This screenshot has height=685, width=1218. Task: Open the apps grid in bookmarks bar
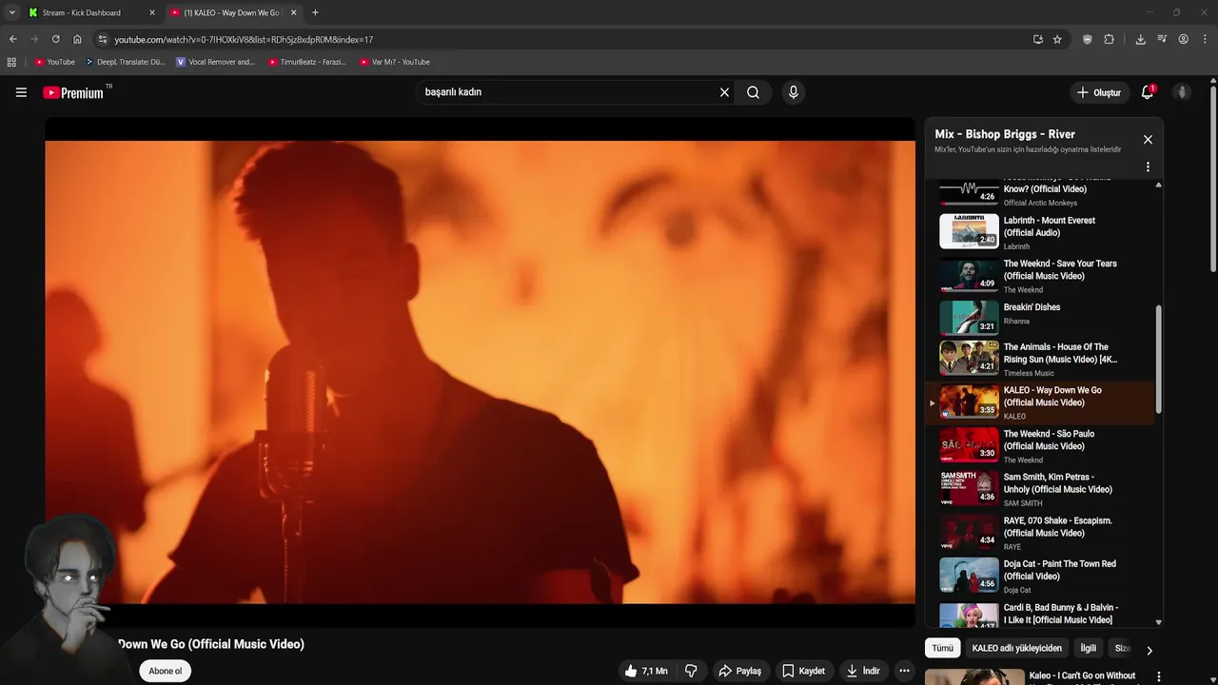[x=11, y=62]
